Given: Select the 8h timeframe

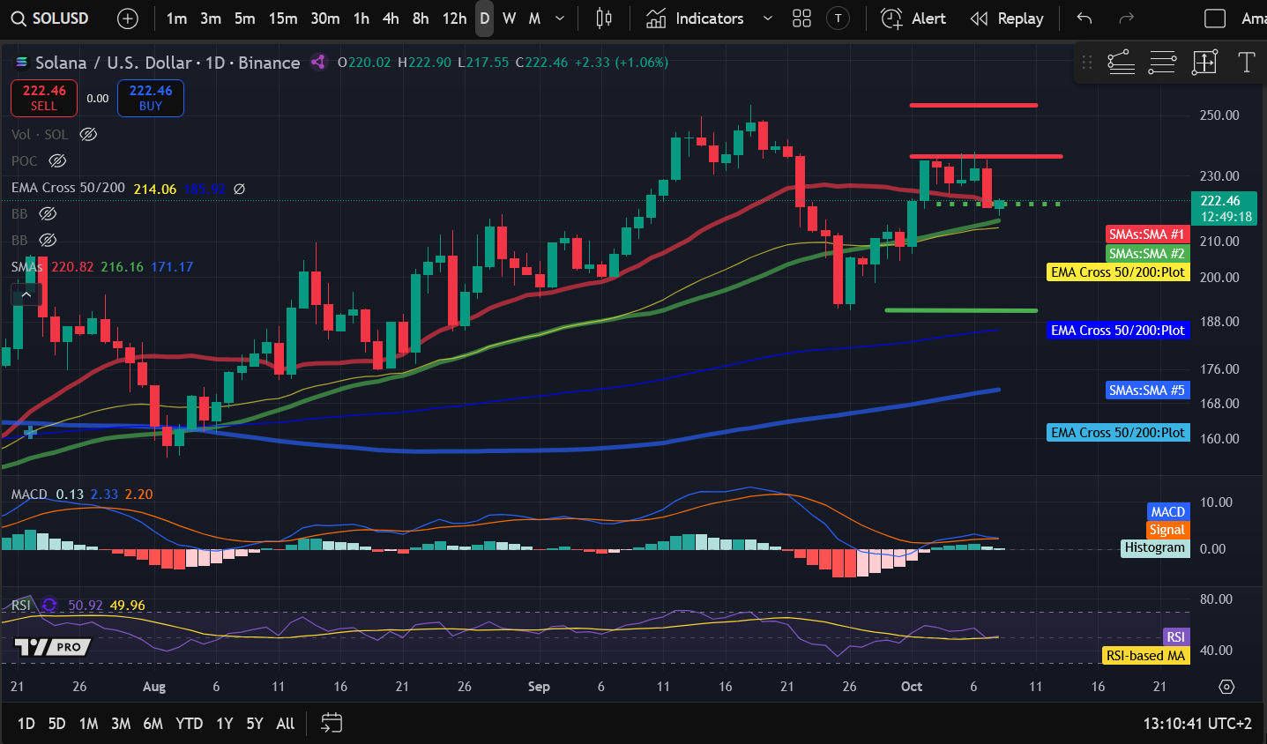Looking at the screenshot, I should tap(421, 19).
